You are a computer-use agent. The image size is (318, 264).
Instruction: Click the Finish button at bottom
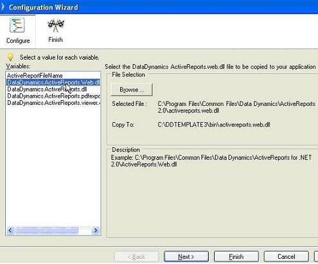click(236, 256)
